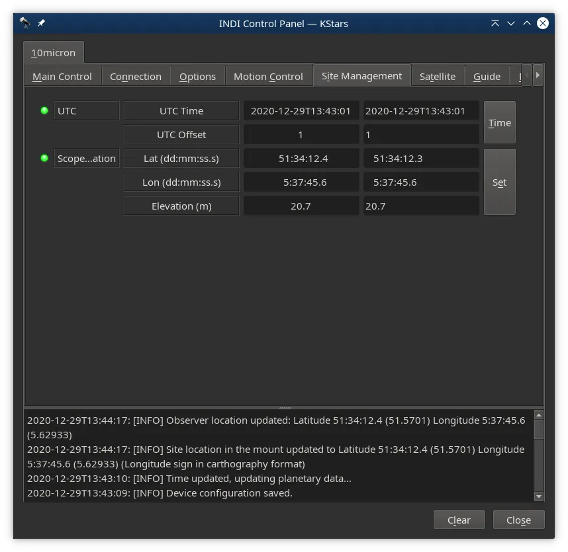Click the keep-above arrow icon in title bar
568x552 pixels.
[x=495, y=24]
